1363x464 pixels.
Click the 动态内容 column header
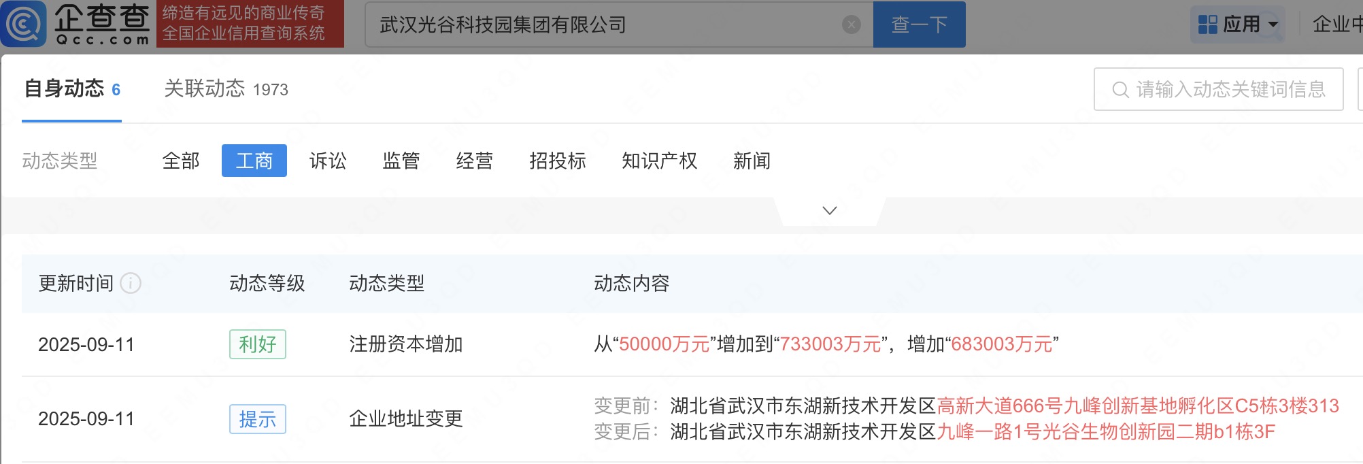(632, 283)
